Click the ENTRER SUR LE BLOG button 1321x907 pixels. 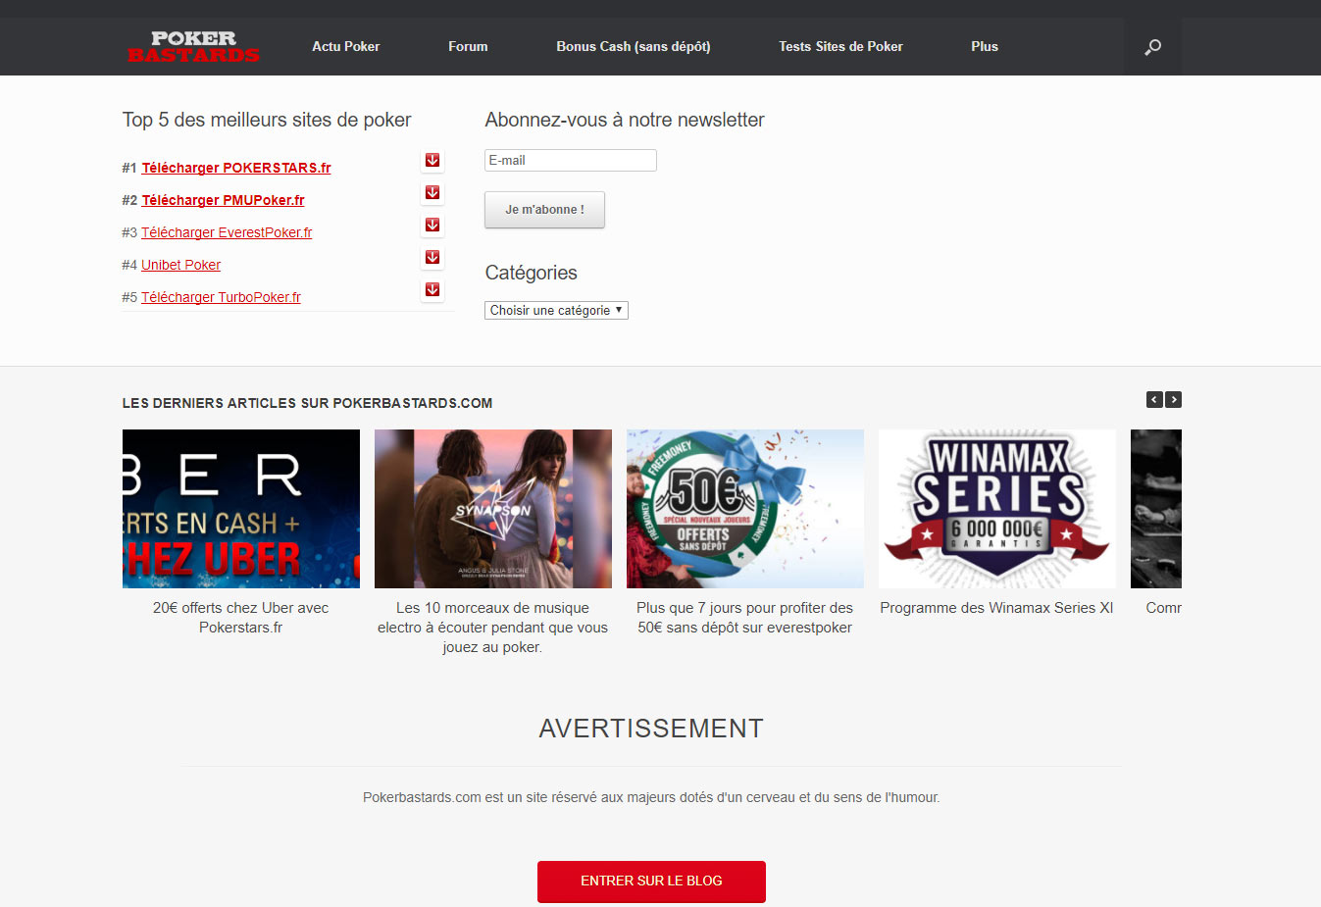[651, 882]
